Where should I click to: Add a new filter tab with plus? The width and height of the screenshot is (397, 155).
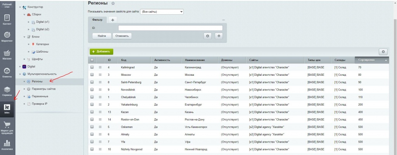coord(113,19)
